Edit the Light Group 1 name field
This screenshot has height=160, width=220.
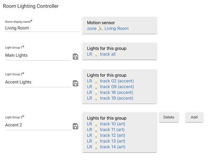38,55
